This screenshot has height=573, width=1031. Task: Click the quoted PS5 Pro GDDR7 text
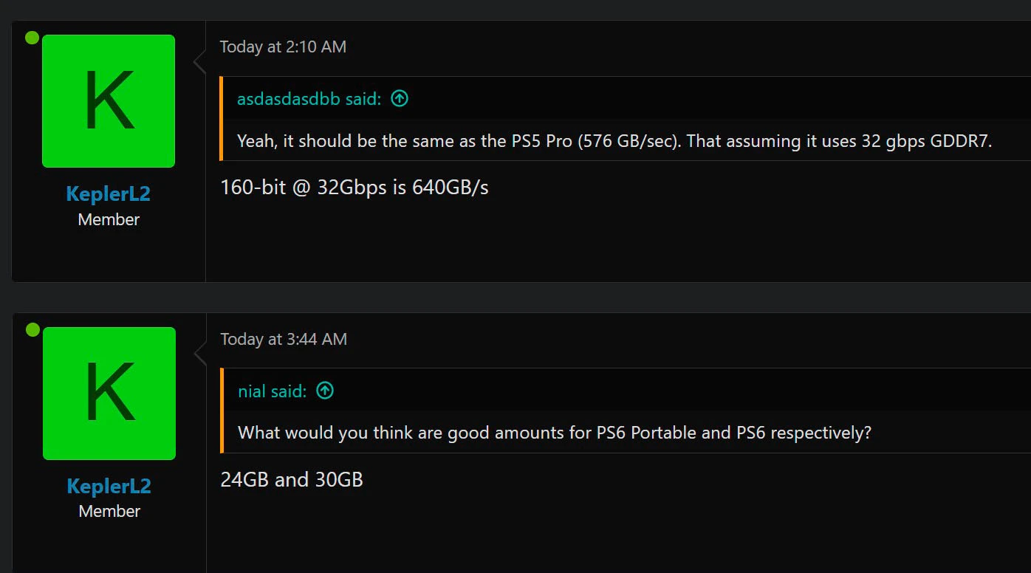point(614,141)
